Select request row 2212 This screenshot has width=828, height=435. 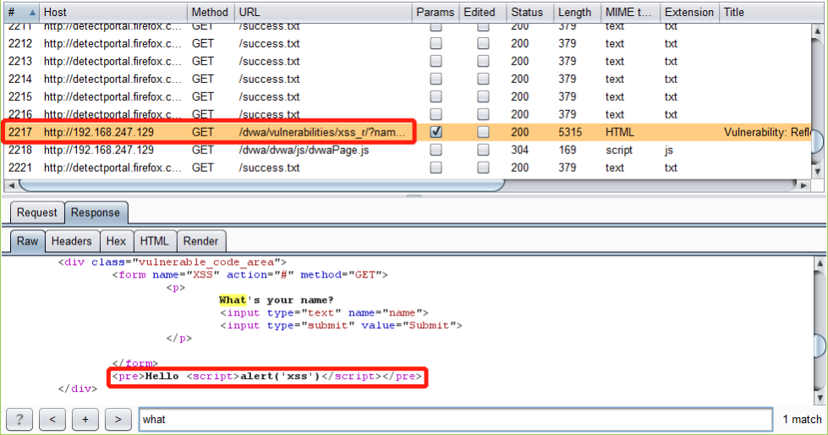407,43
